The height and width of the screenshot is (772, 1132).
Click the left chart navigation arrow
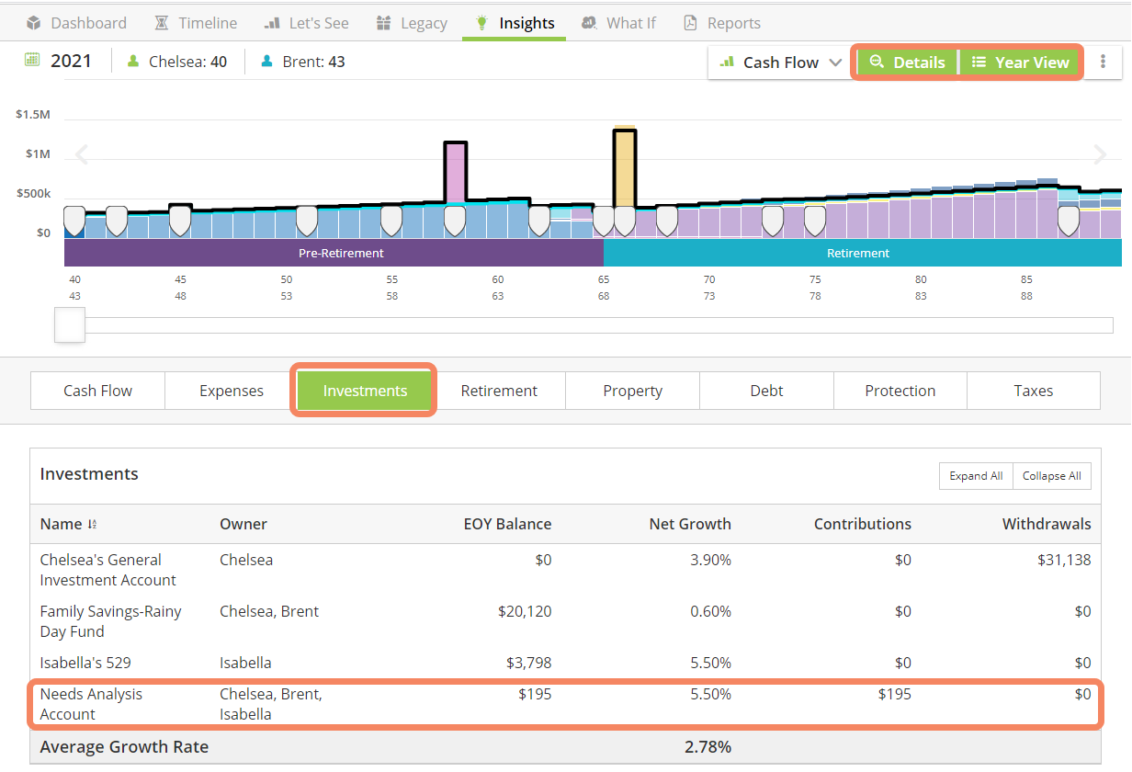(82, 154)
